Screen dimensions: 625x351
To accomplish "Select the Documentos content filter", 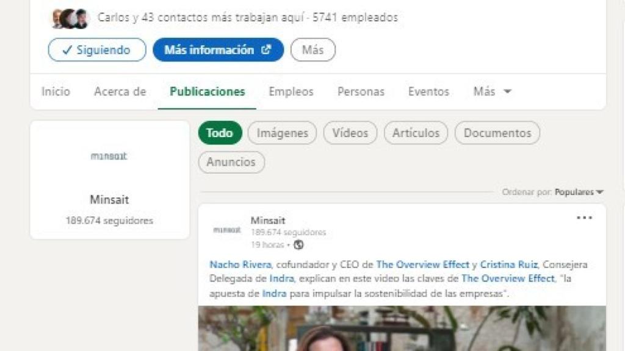I will click(497, 132).
